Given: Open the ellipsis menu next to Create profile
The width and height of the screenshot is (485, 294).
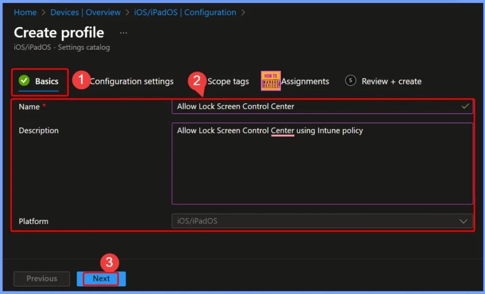Looking at the screenshot, I should pos(123,32).
